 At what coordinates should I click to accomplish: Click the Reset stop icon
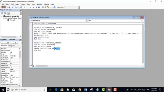(36, 7)
